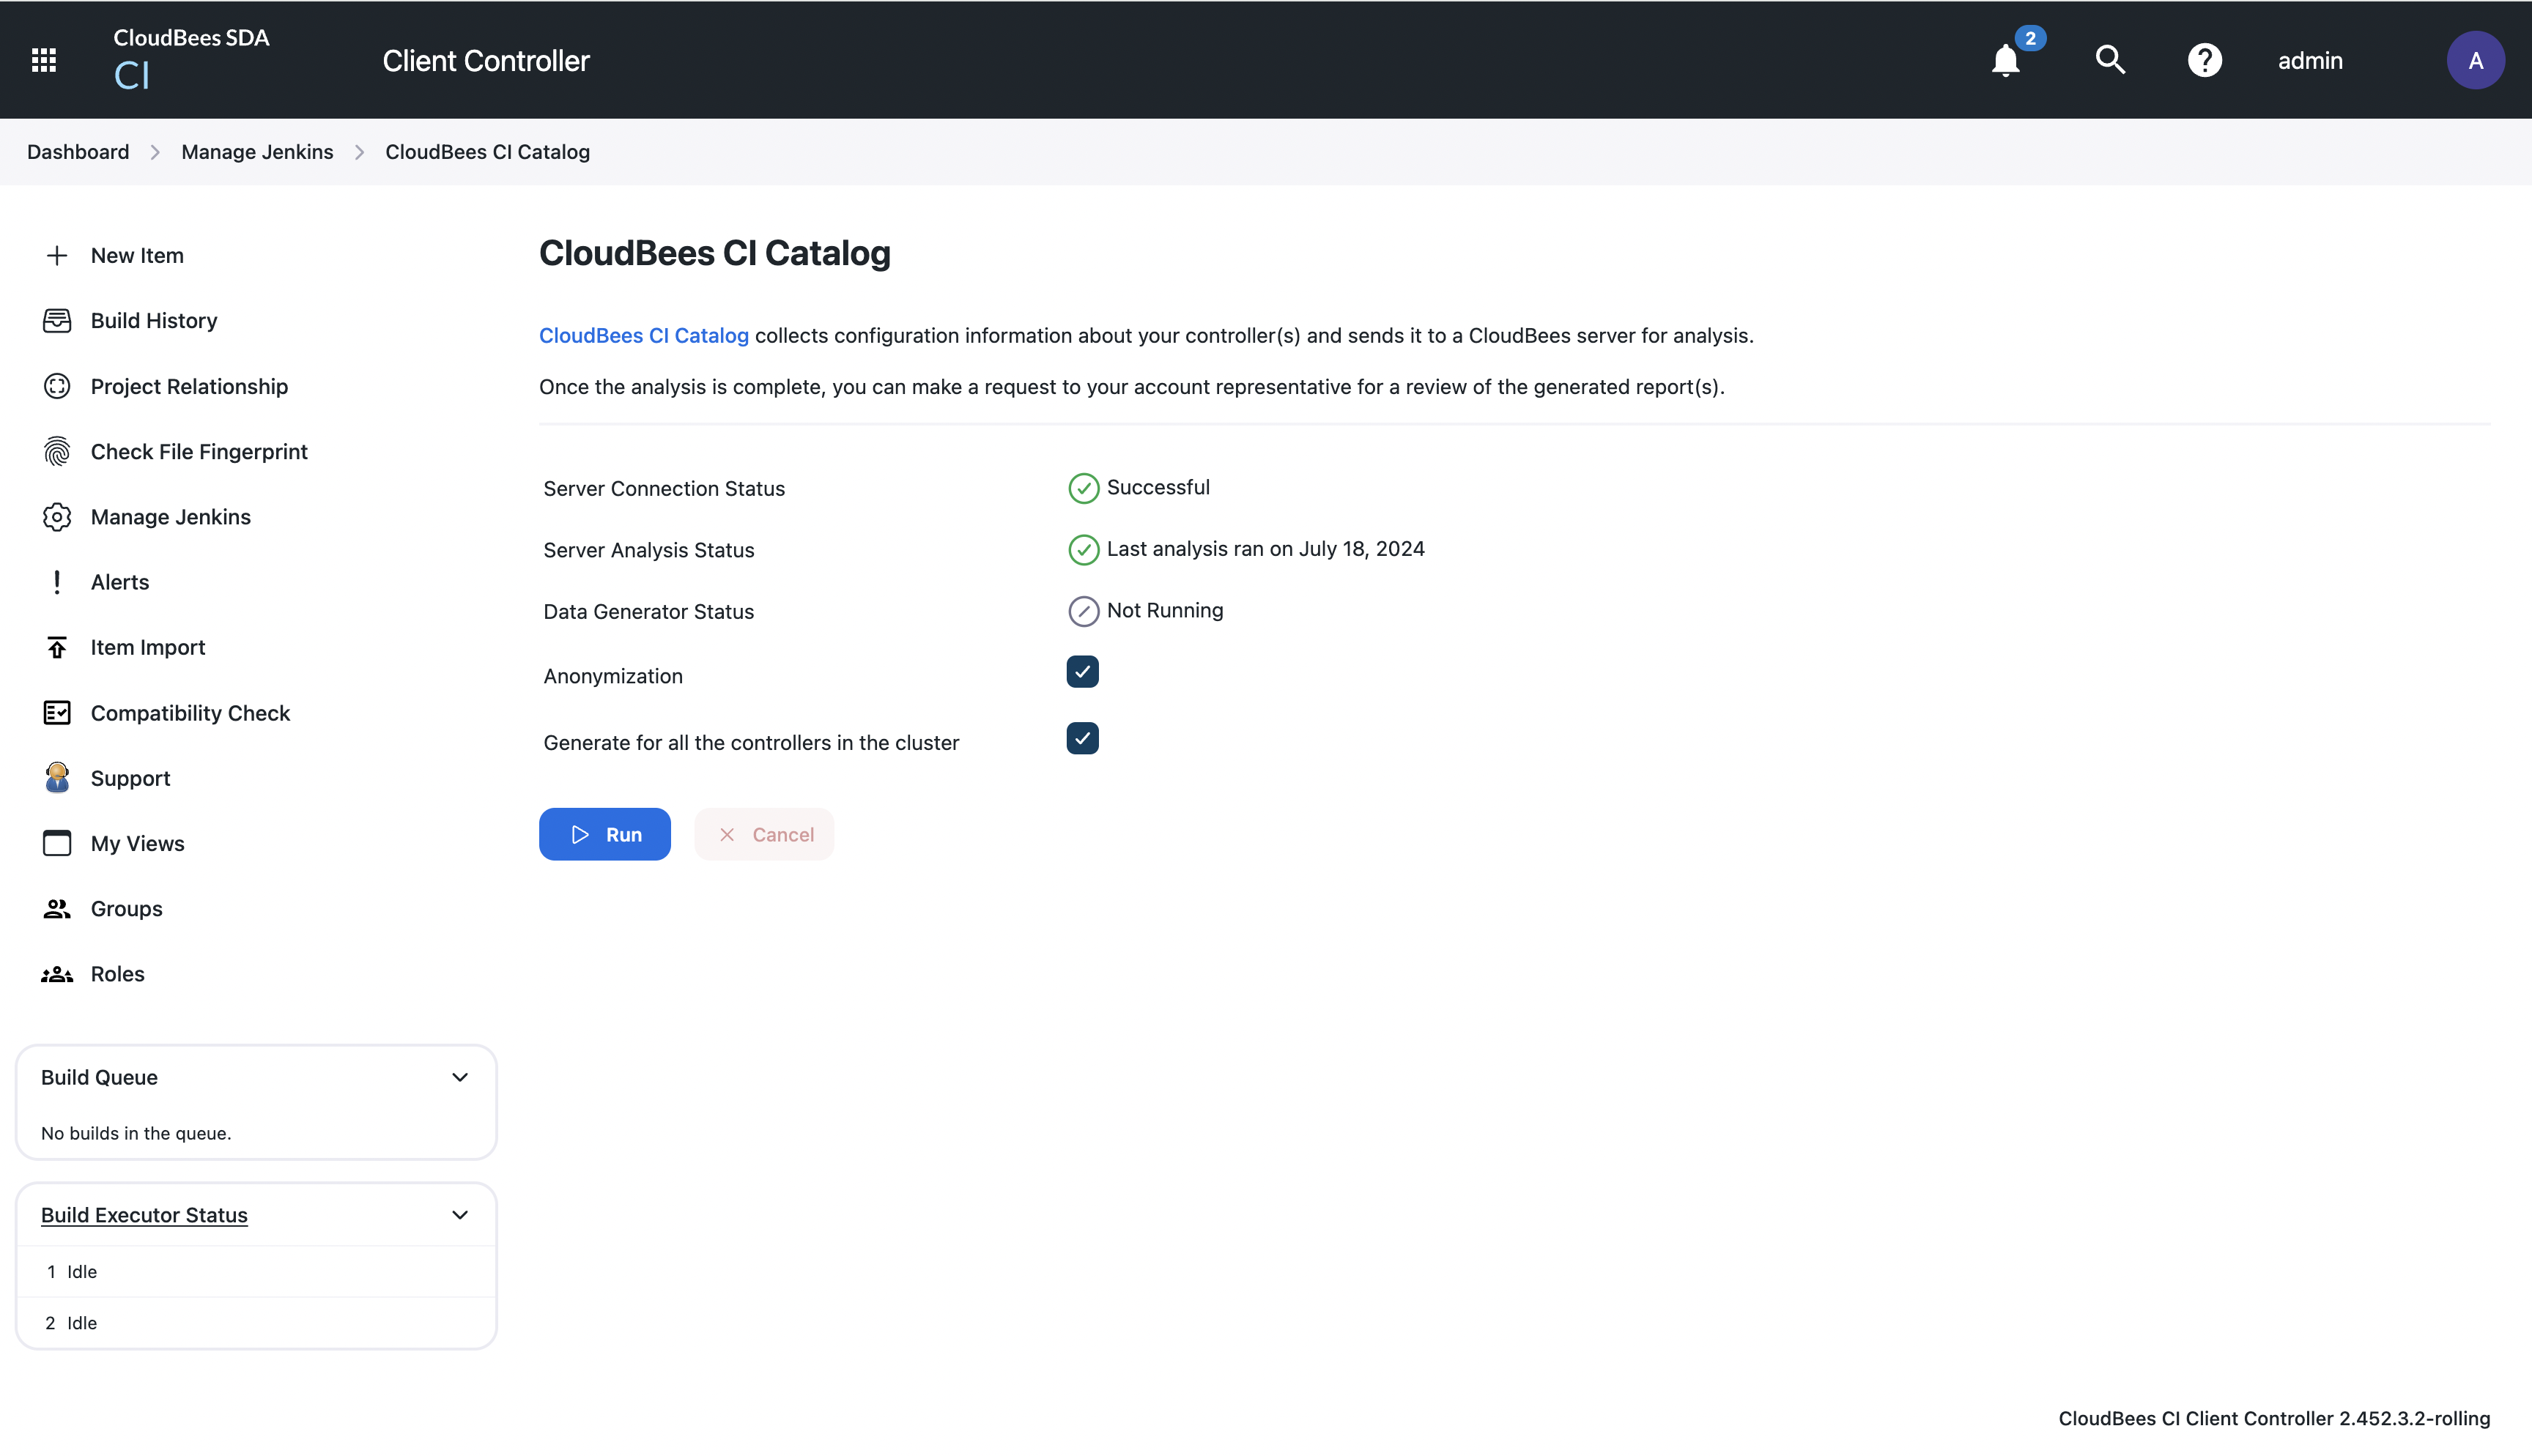Screen dimensions: 2532x1456
Task: Click the Compatibility Check icon
Action: pyautogui.click(x=57, y=713)
